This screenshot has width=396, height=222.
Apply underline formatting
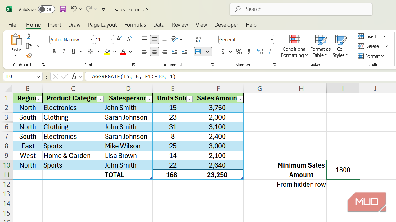(74, 52)
